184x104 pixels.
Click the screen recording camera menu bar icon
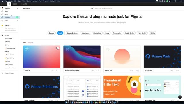coord(160,1)
